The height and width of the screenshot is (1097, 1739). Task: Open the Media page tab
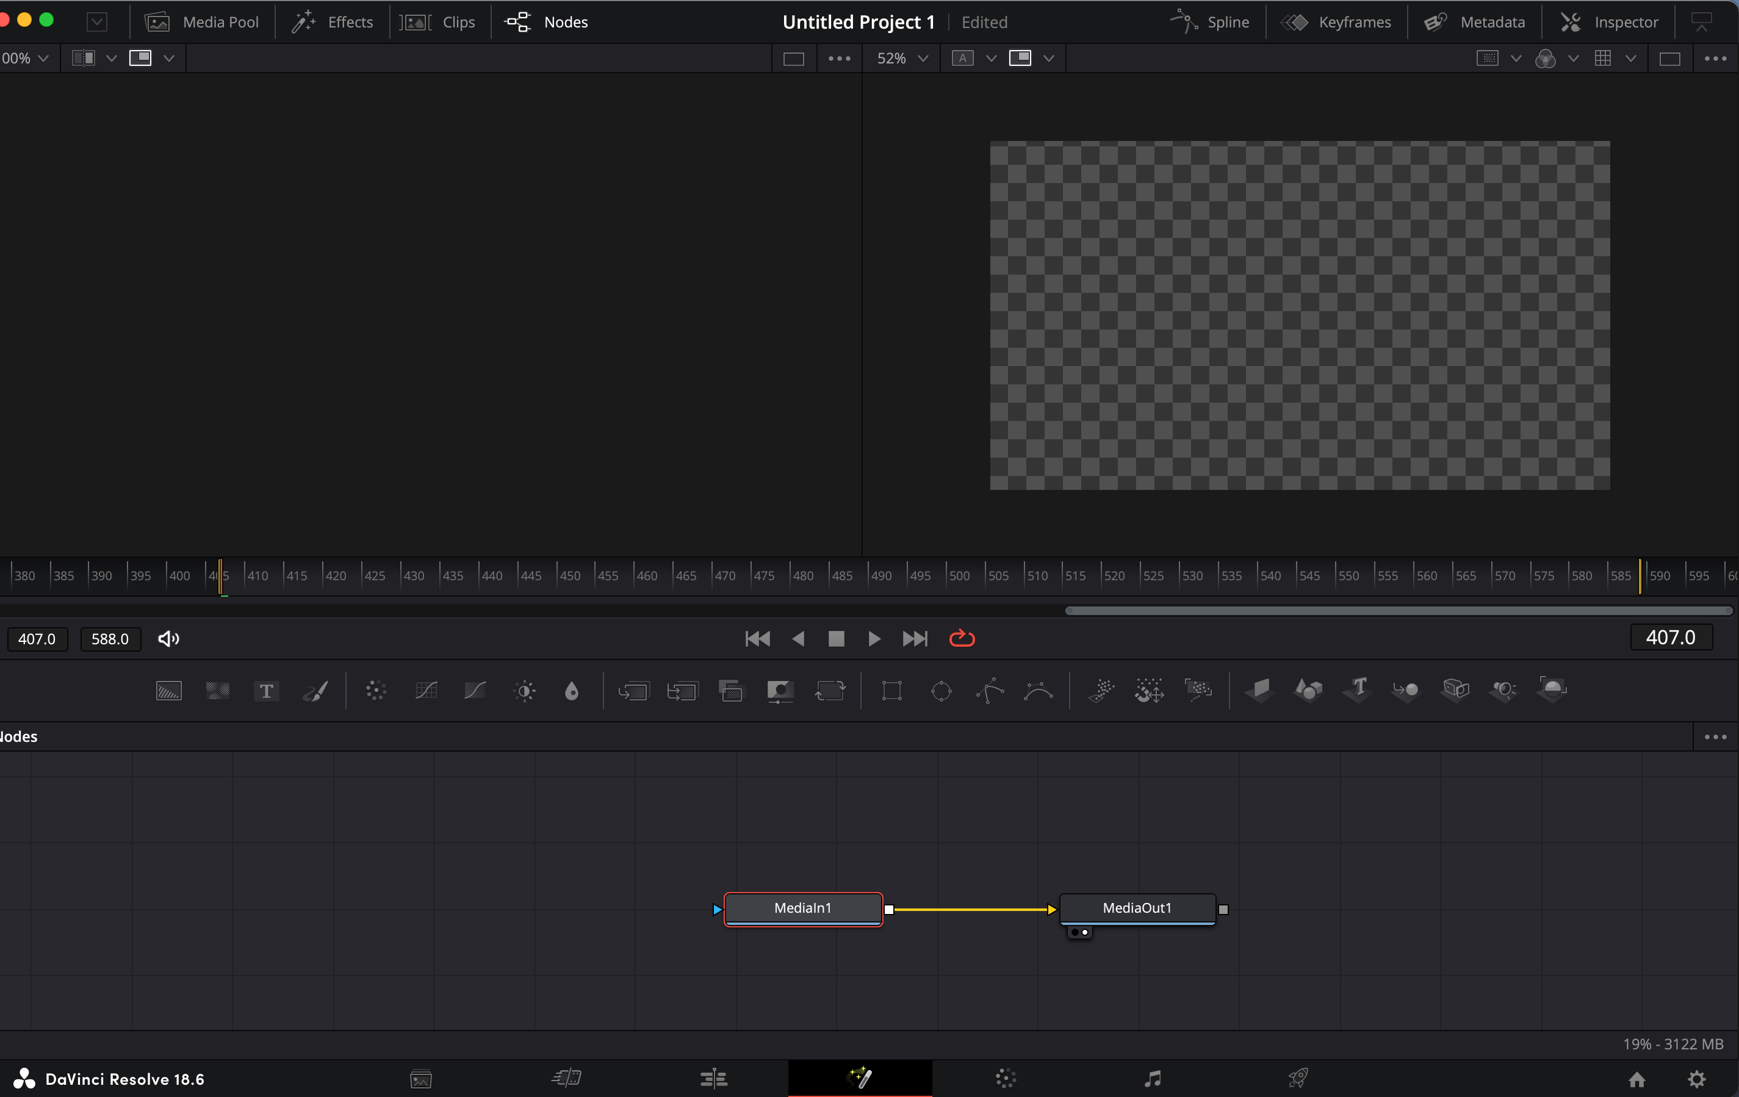pyautogui.click(x=421, y=1079)
